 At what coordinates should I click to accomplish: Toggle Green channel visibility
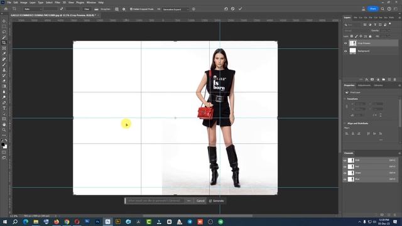(345, 173)
